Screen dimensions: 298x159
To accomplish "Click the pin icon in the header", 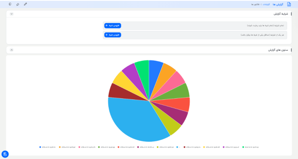I will coord(18,4).
